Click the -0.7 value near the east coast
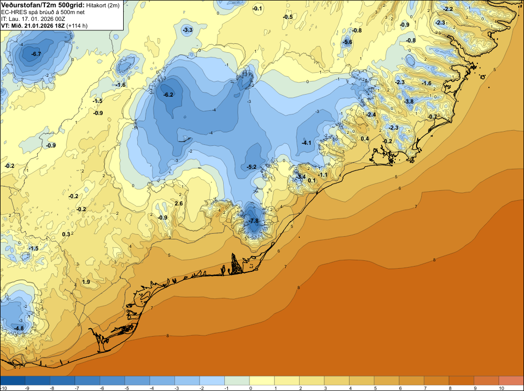This screenshot has width=524, height=391. 432,117
